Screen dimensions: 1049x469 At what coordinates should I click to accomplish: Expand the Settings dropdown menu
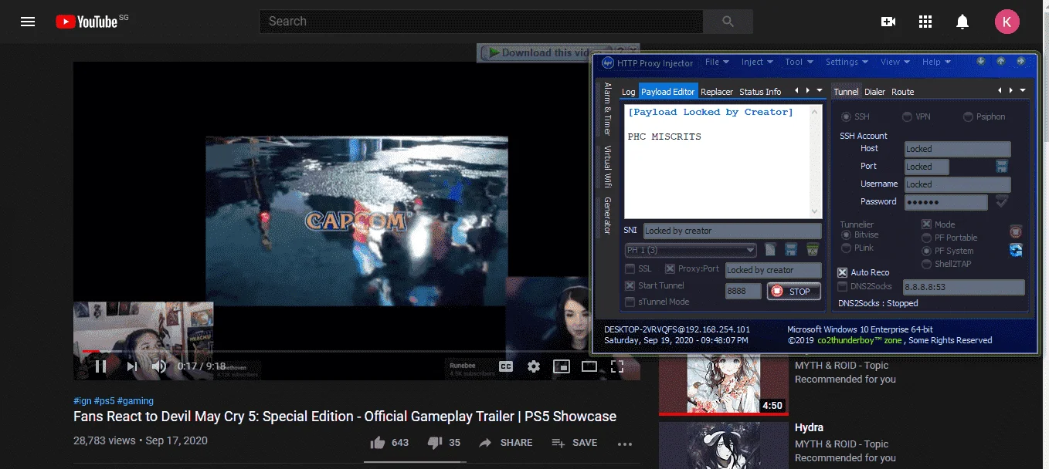pyautogui.click(x=847, y=62)
